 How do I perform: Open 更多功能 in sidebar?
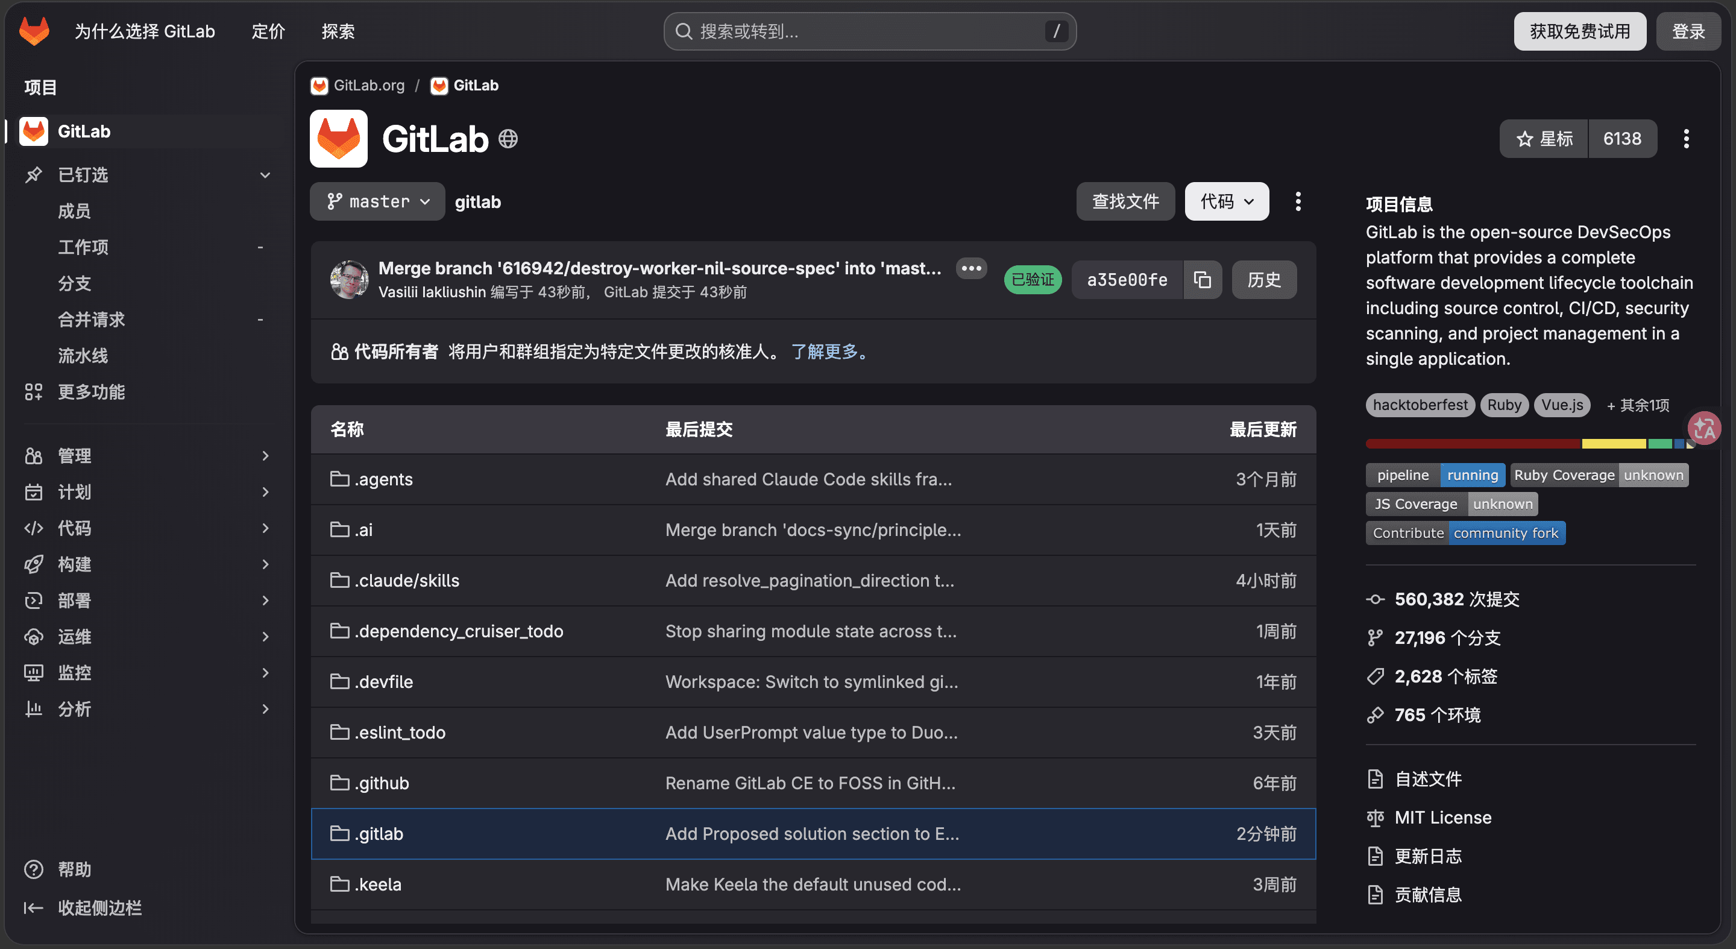tap(148, 393)
